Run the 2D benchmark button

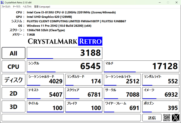(14, 93)
